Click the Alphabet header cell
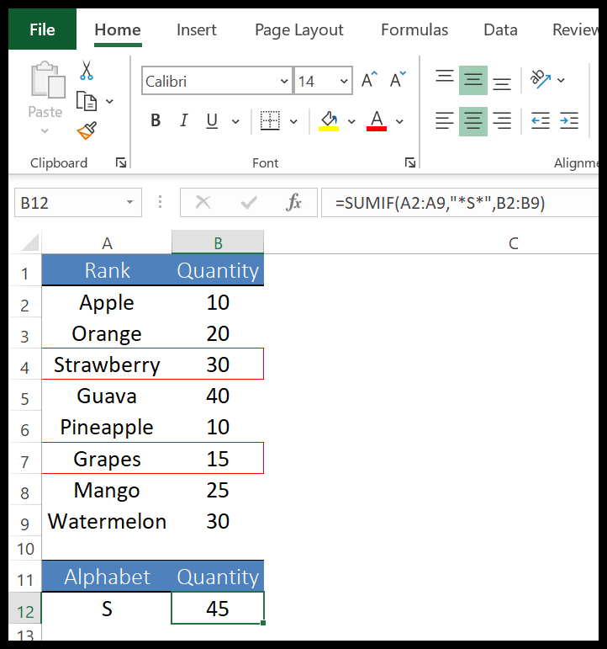 (x=107, y=577)
